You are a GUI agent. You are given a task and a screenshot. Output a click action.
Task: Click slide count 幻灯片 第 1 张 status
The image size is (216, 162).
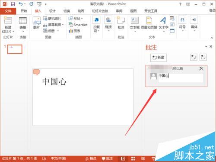[20, 159]
